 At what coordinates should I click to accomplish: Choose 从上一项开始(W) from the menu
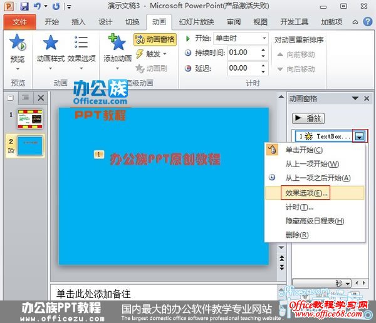point(315,164)
